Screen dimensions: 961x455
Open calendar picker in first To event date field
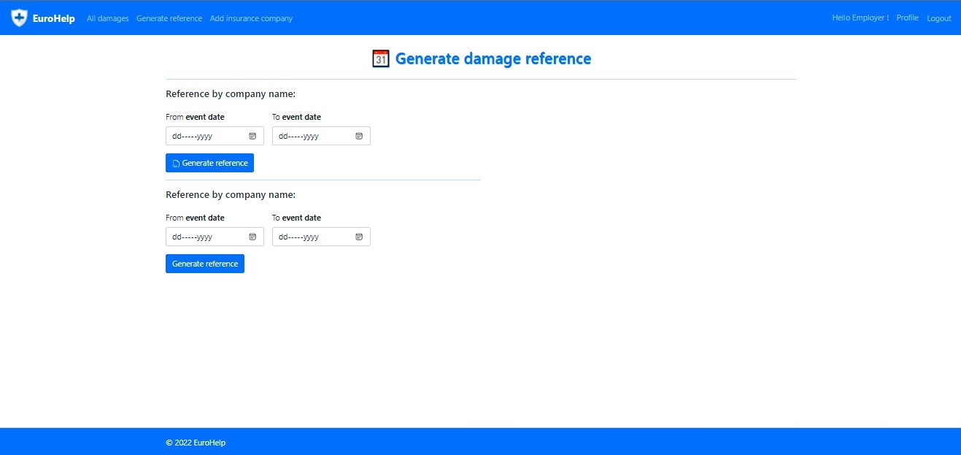tap(359, 136)
